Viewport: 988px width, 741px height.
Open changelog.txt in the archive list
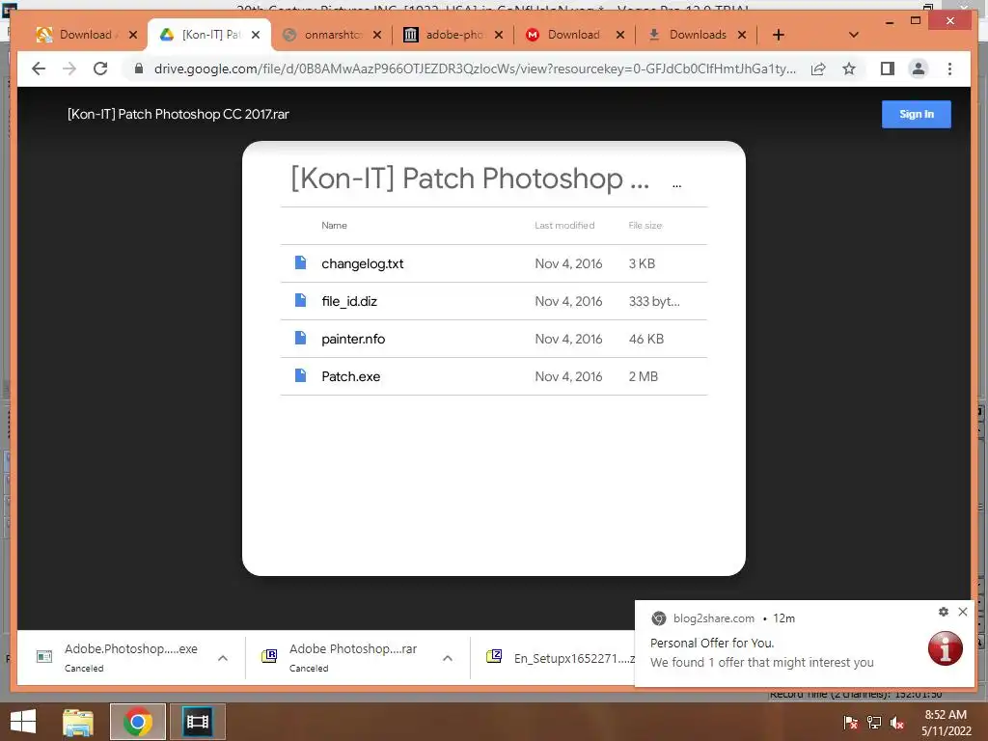(x=493, y=263)
